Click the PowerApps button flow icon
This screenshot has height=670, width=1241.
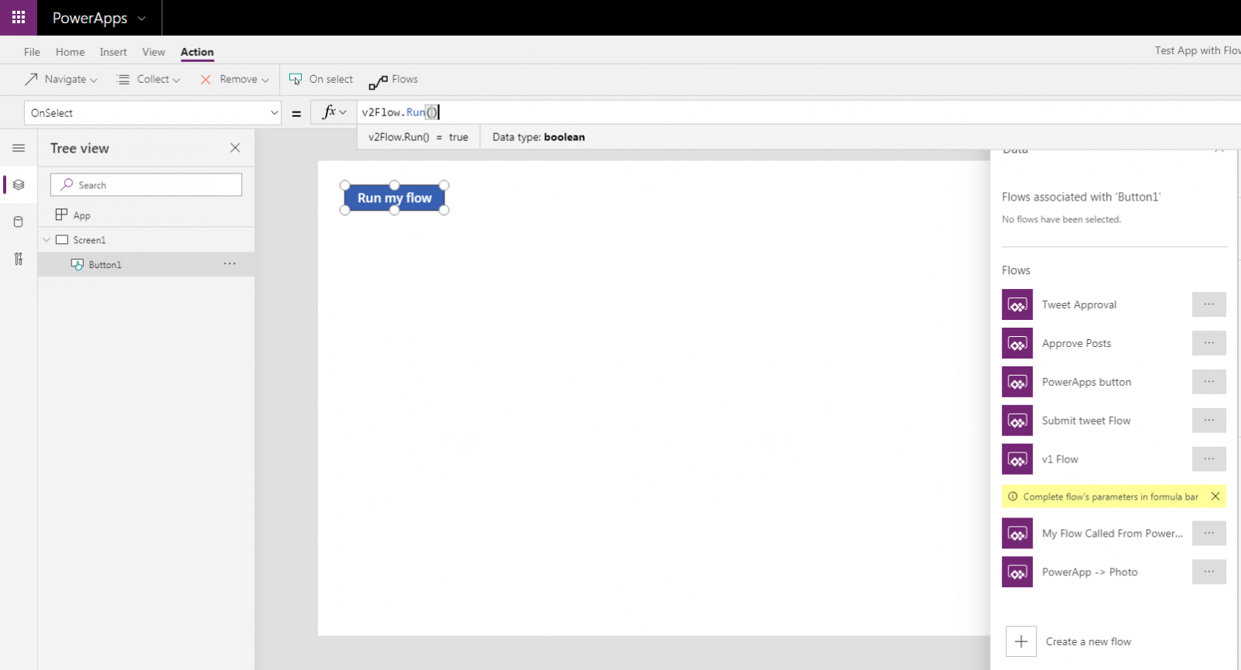tap(1017, 382)
